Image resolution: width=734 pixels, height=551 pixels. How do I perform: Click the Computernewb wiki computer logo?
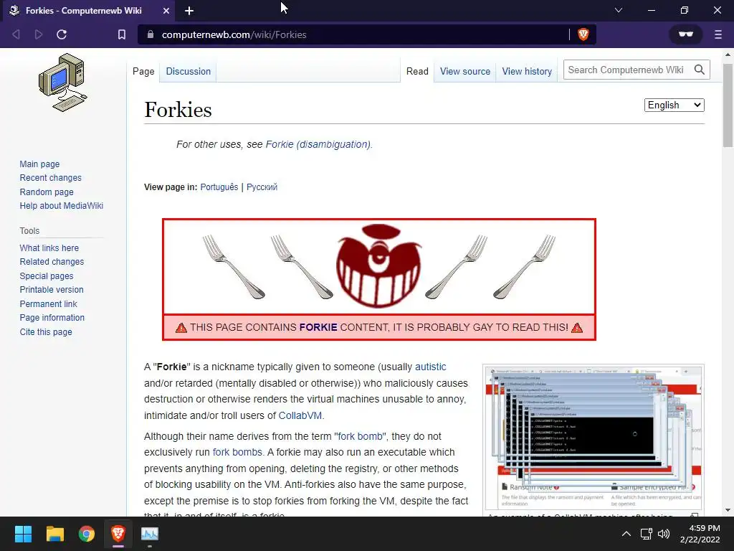pos(63,83)
